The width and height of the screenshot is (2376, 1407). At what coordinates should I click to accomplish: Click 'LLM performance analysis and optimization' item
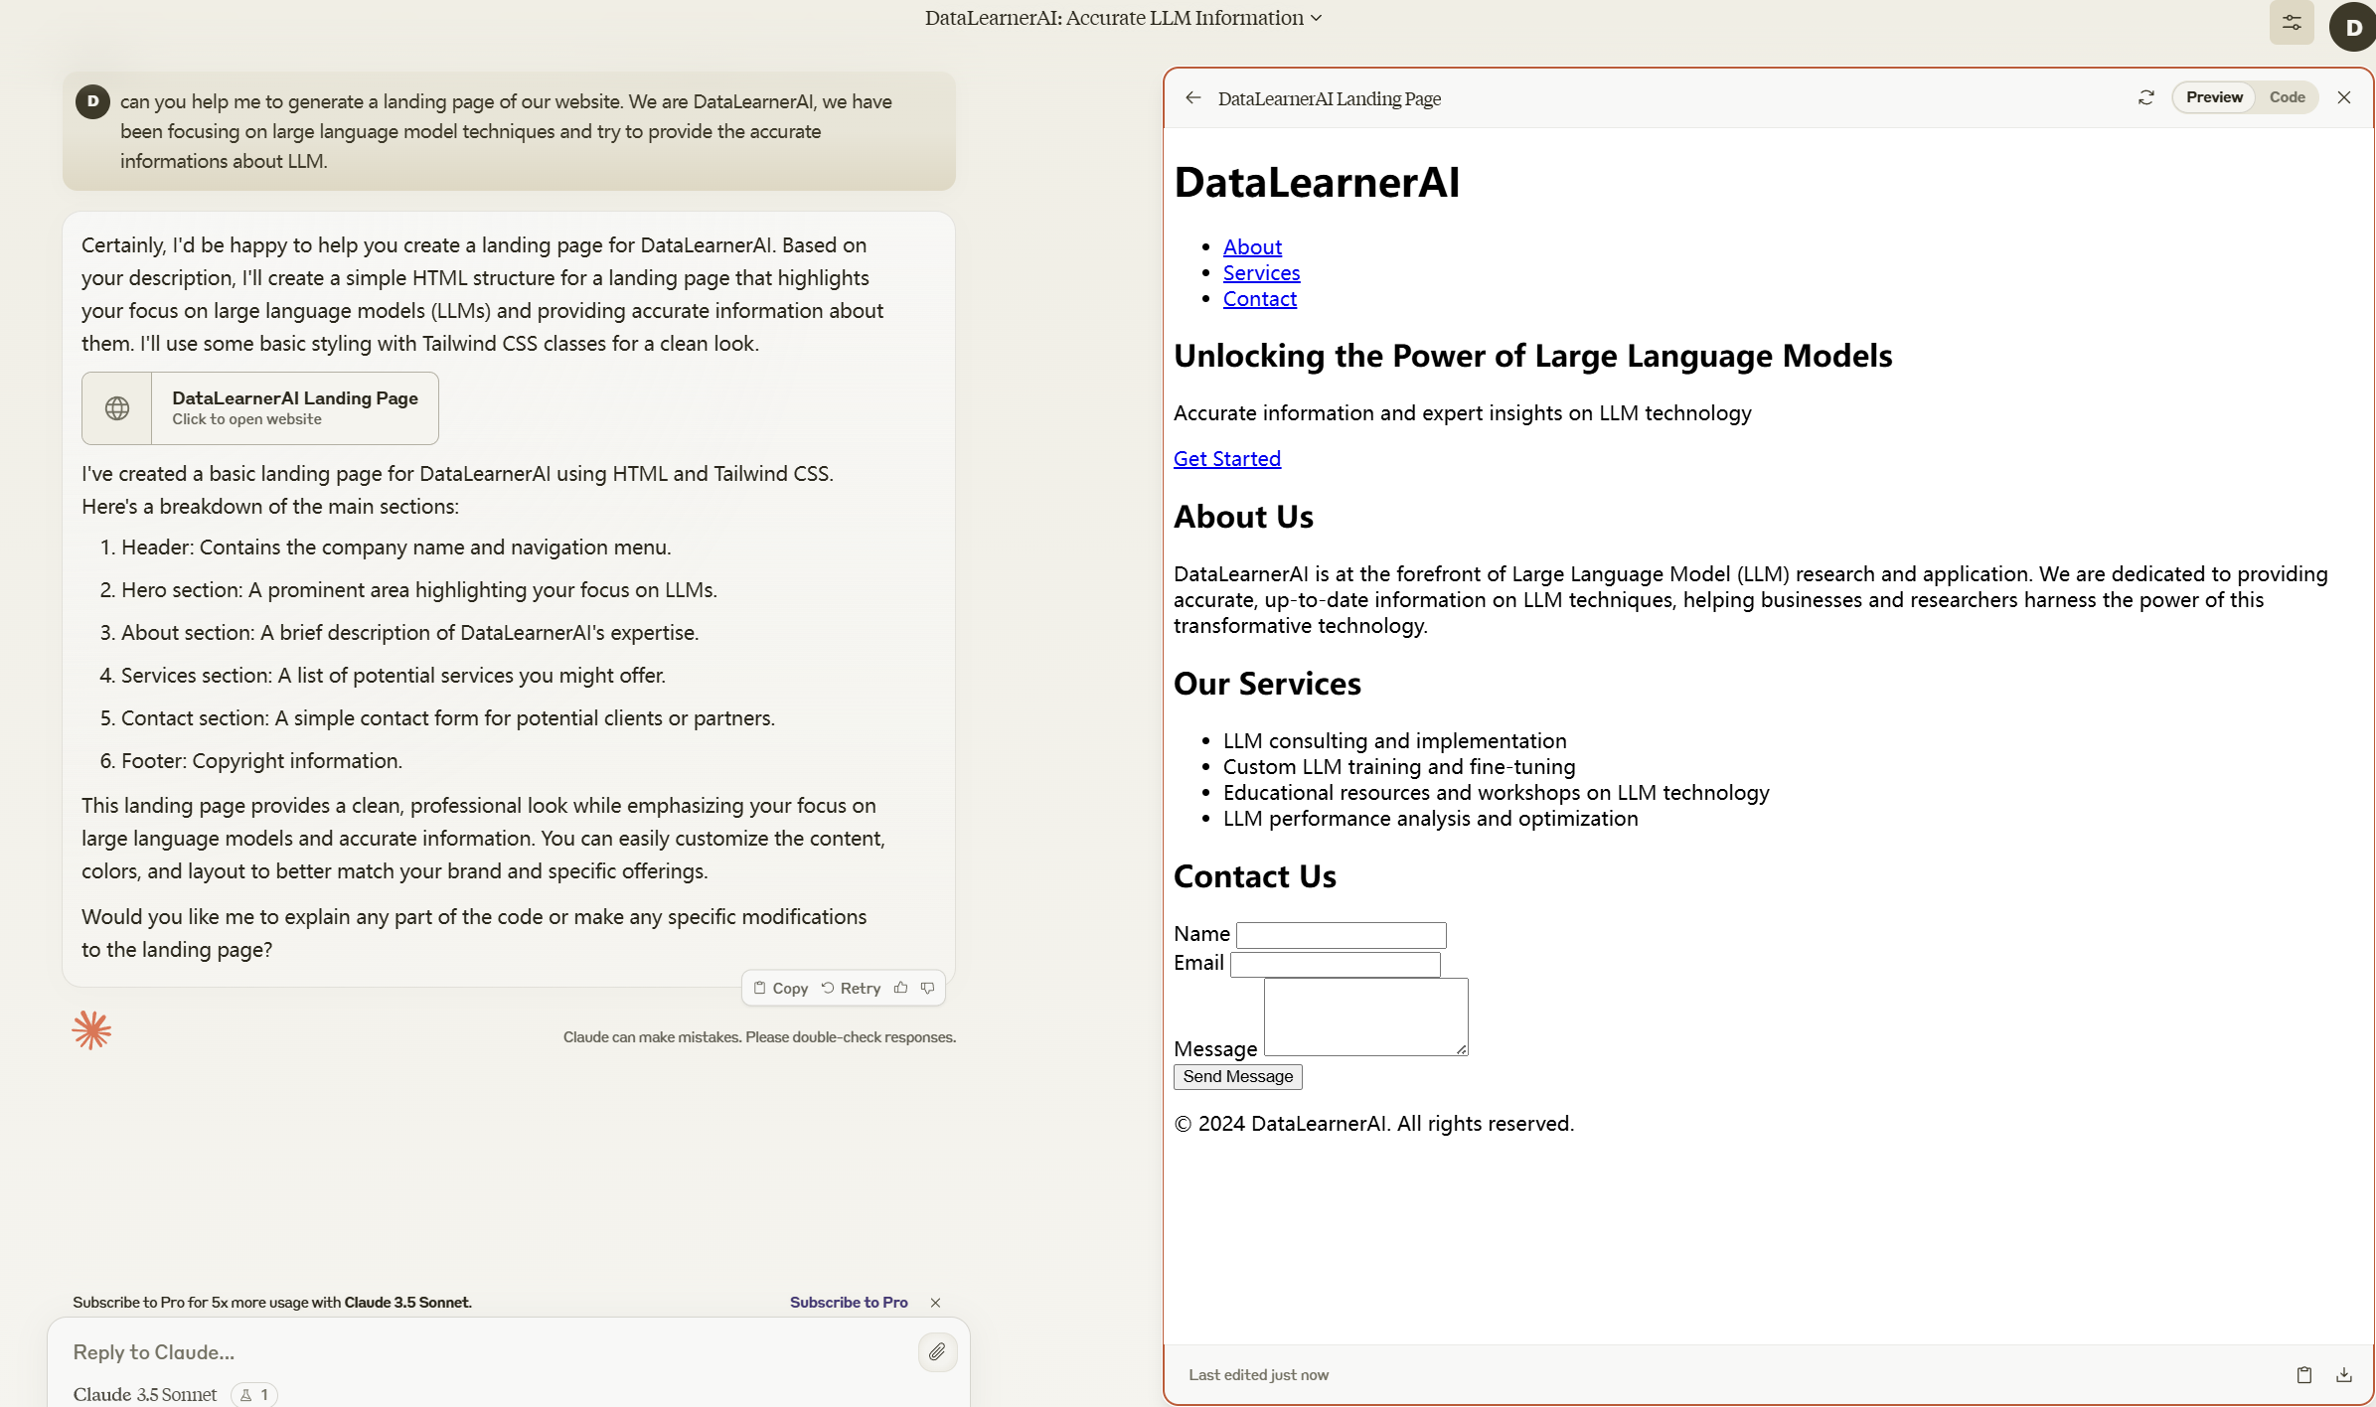[x=1430, y=818]
